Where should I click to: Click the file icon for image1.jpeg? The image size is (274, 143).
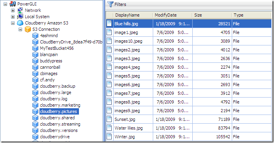coord(109,32)
